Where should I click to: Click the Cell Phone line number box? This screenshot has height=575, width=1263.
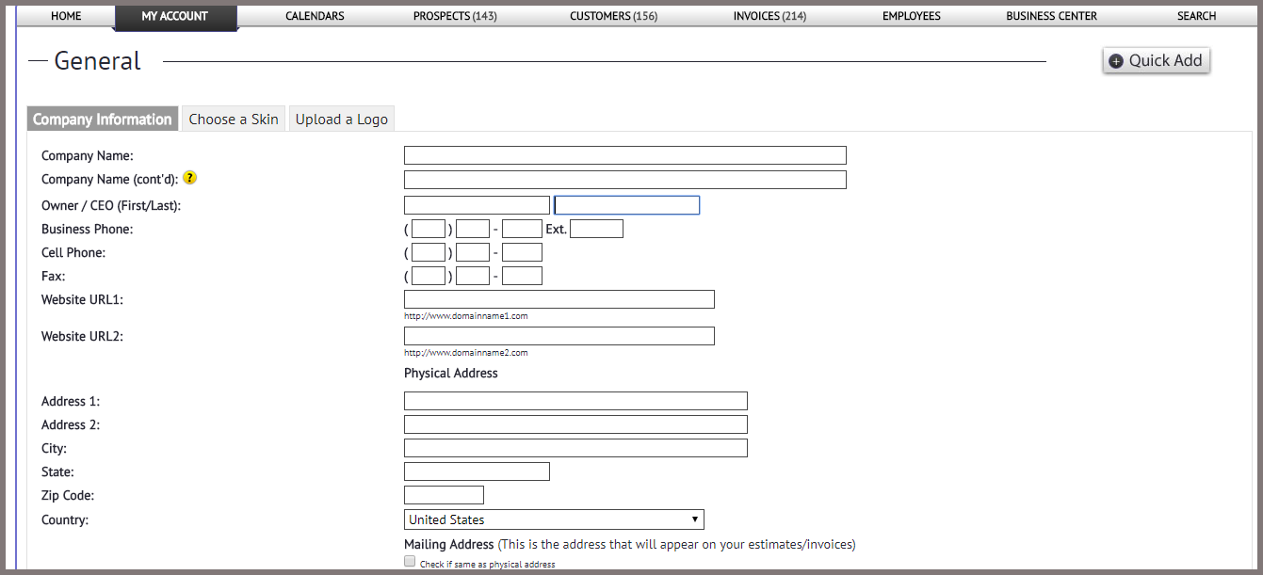pos(522,252)
